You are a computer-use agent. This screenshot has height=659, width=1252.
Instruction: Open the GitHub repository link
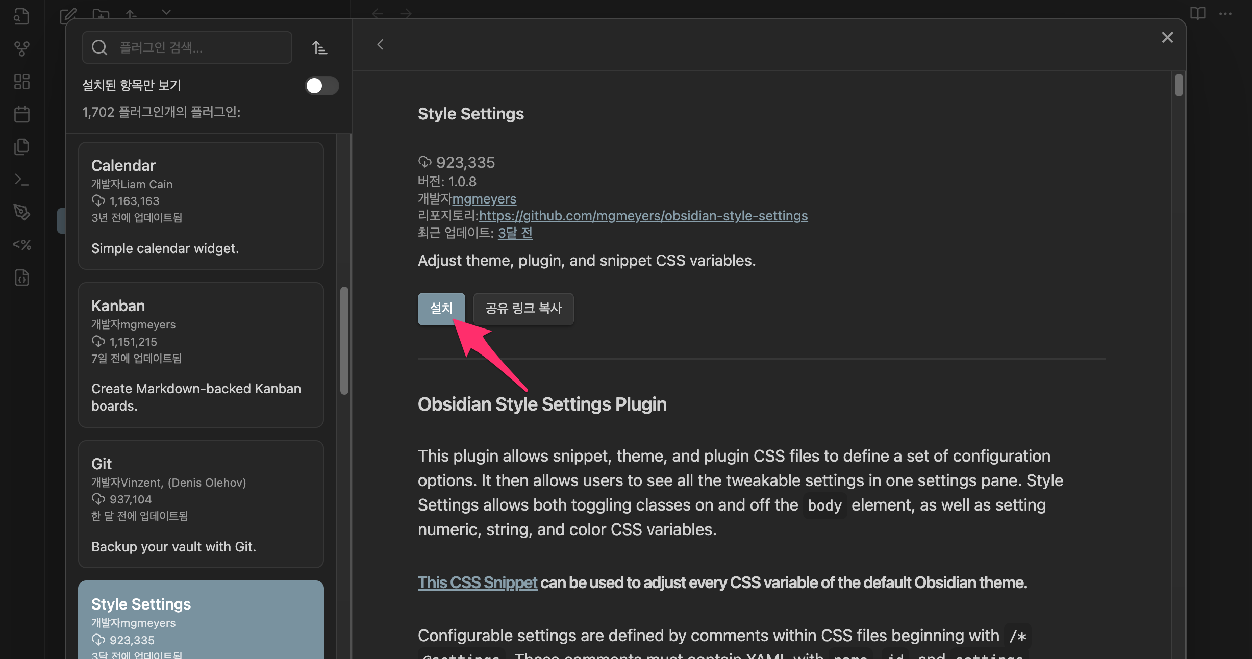tap(643, 216)
